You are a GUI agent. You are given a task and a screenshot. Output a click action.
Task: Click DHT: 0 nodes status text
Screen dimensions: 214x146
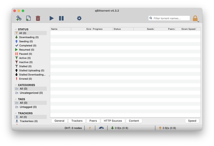[x=73, y=128]
